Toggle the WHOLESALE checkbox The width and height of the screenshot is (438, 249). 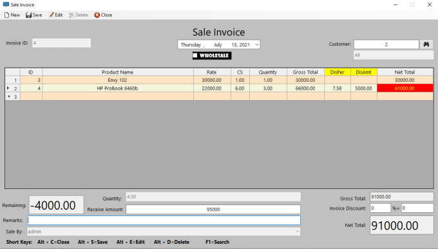tap(195, 55)
